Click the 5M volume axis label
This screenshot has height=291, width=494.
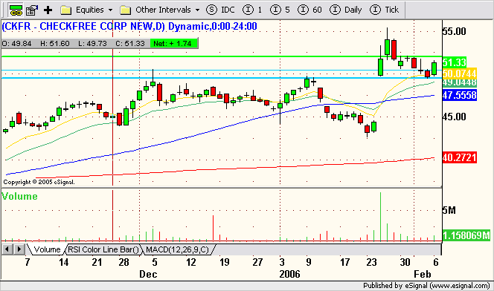click(x=449, y=210)
